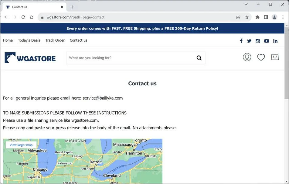Open the store's LinkedIn icon

pyautogui.click(x=275, y=41)
